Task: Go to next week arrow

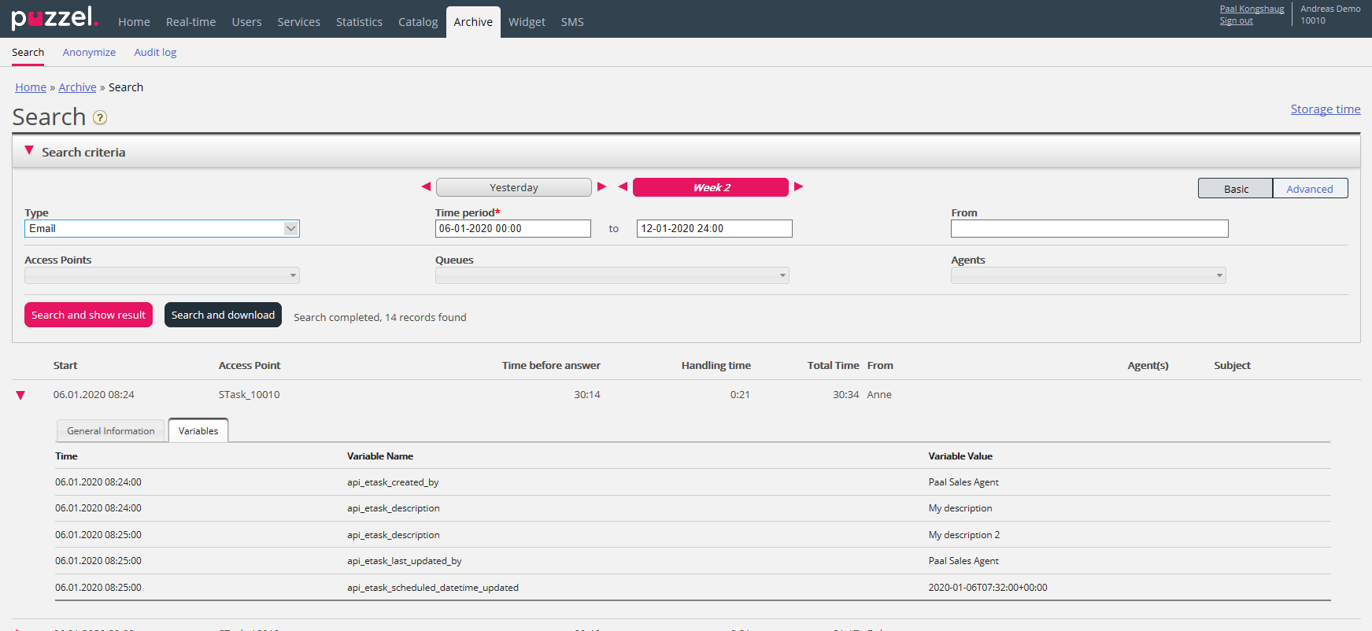Action: [x=799, y=186]
